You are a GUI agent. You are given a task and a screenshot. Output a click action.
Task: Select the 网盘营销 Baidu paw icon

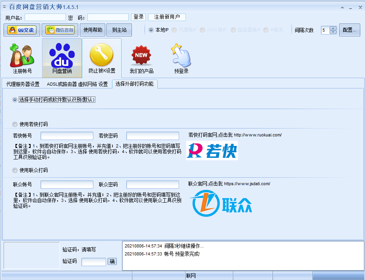click(62, 58)
